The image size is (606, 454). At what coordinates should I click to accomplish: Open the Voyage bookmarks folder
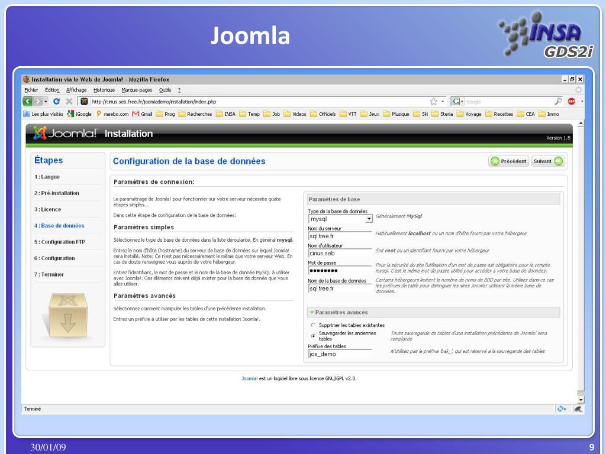tap(469, 114)
